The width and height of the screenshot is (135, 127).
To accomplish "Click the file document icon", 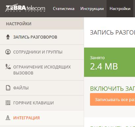I will click(8, 88).
